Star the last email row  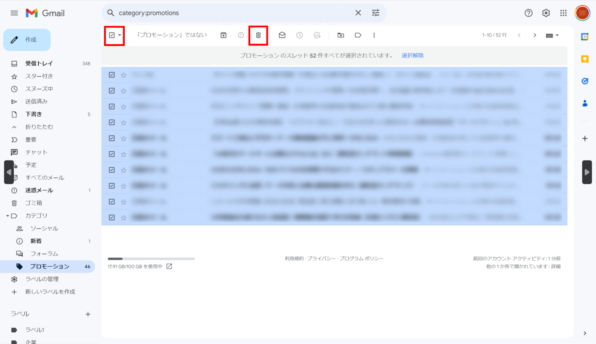[x=124, y=218]
